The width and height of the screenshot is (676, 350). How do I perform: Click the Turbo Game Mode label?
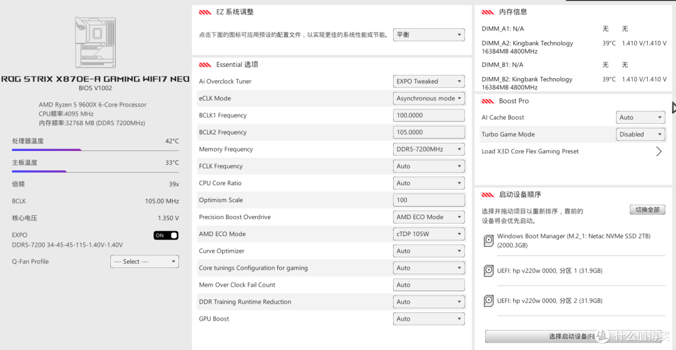tap(508, 135)
